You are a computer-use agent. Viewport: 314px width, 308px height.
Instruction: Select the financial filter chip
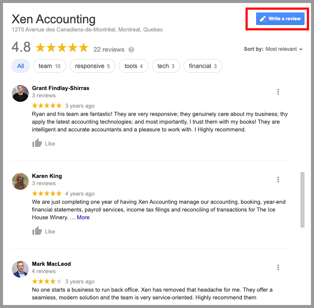[x=203, y=66]
